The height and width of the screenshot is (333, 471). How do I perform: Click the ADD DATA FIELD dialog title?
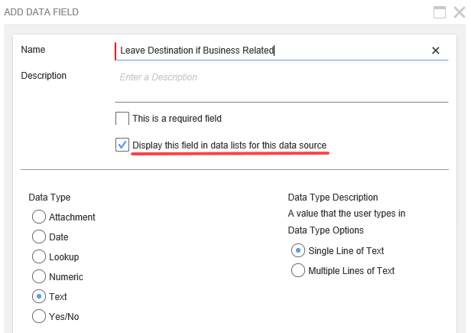(41, 12)
